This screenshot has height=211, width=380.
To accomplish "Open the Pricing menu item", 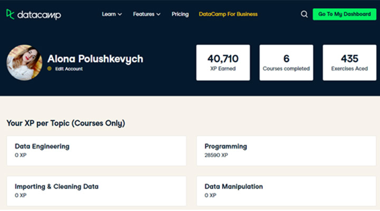I will tap(180, 14).
